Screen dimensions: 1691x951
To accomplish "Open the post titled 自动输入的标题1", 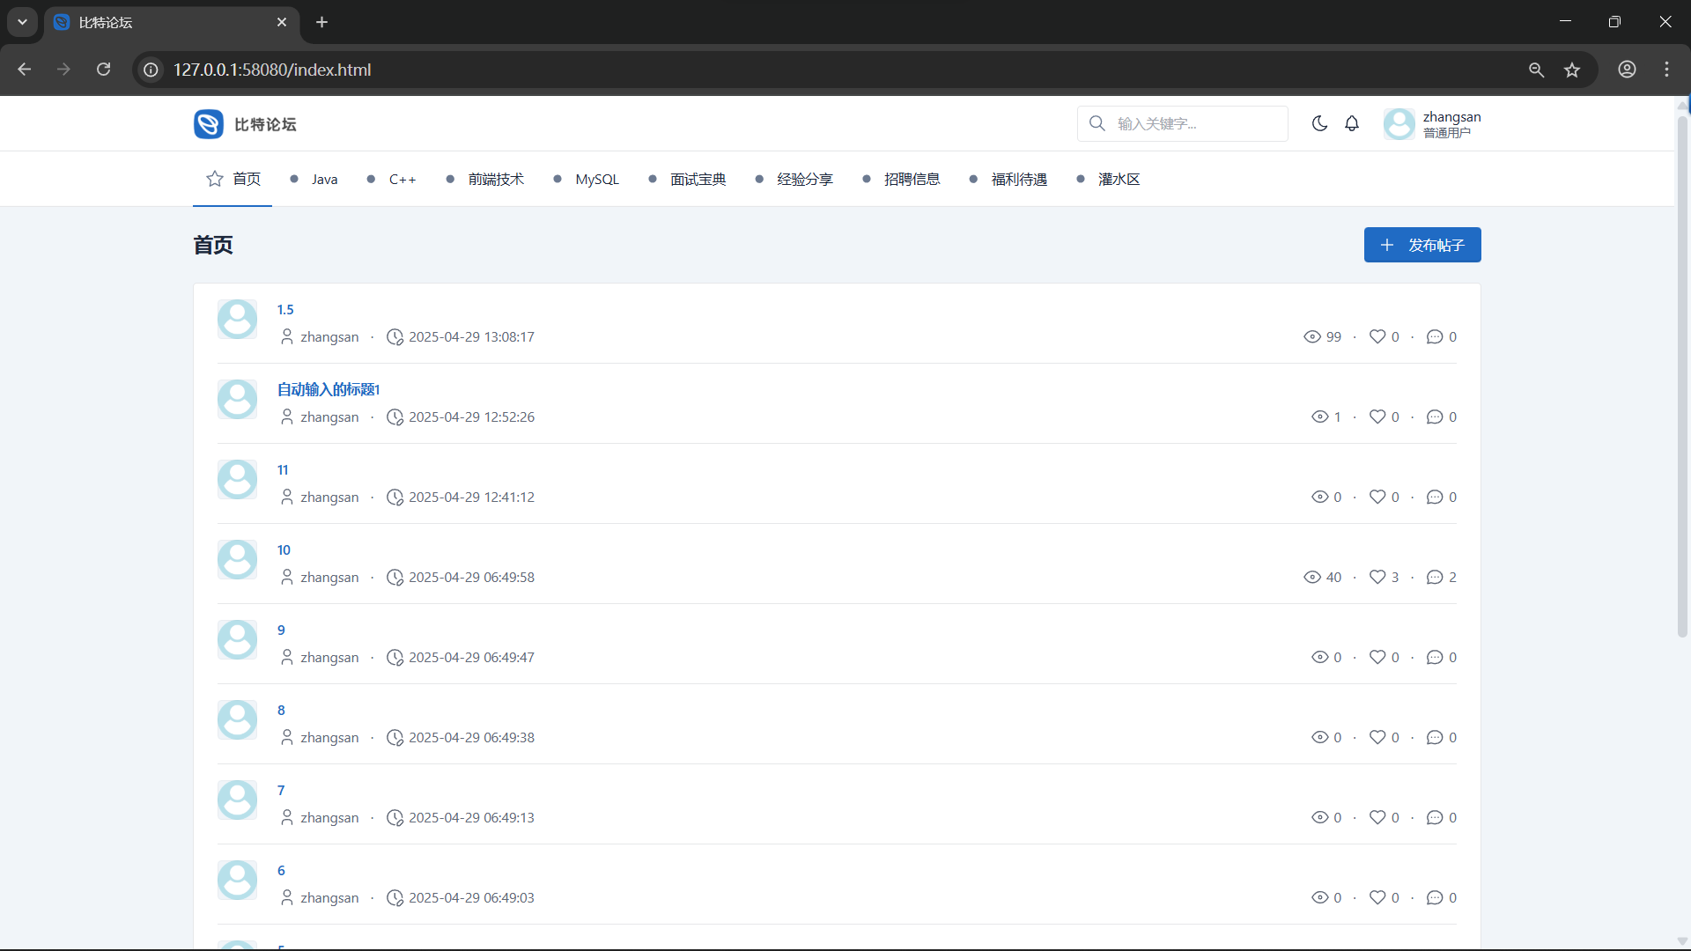I will [x=329, y=389].
